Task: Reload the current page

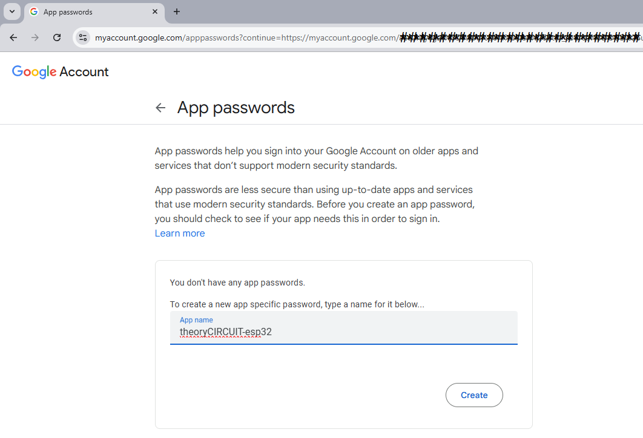Action: 57,38
